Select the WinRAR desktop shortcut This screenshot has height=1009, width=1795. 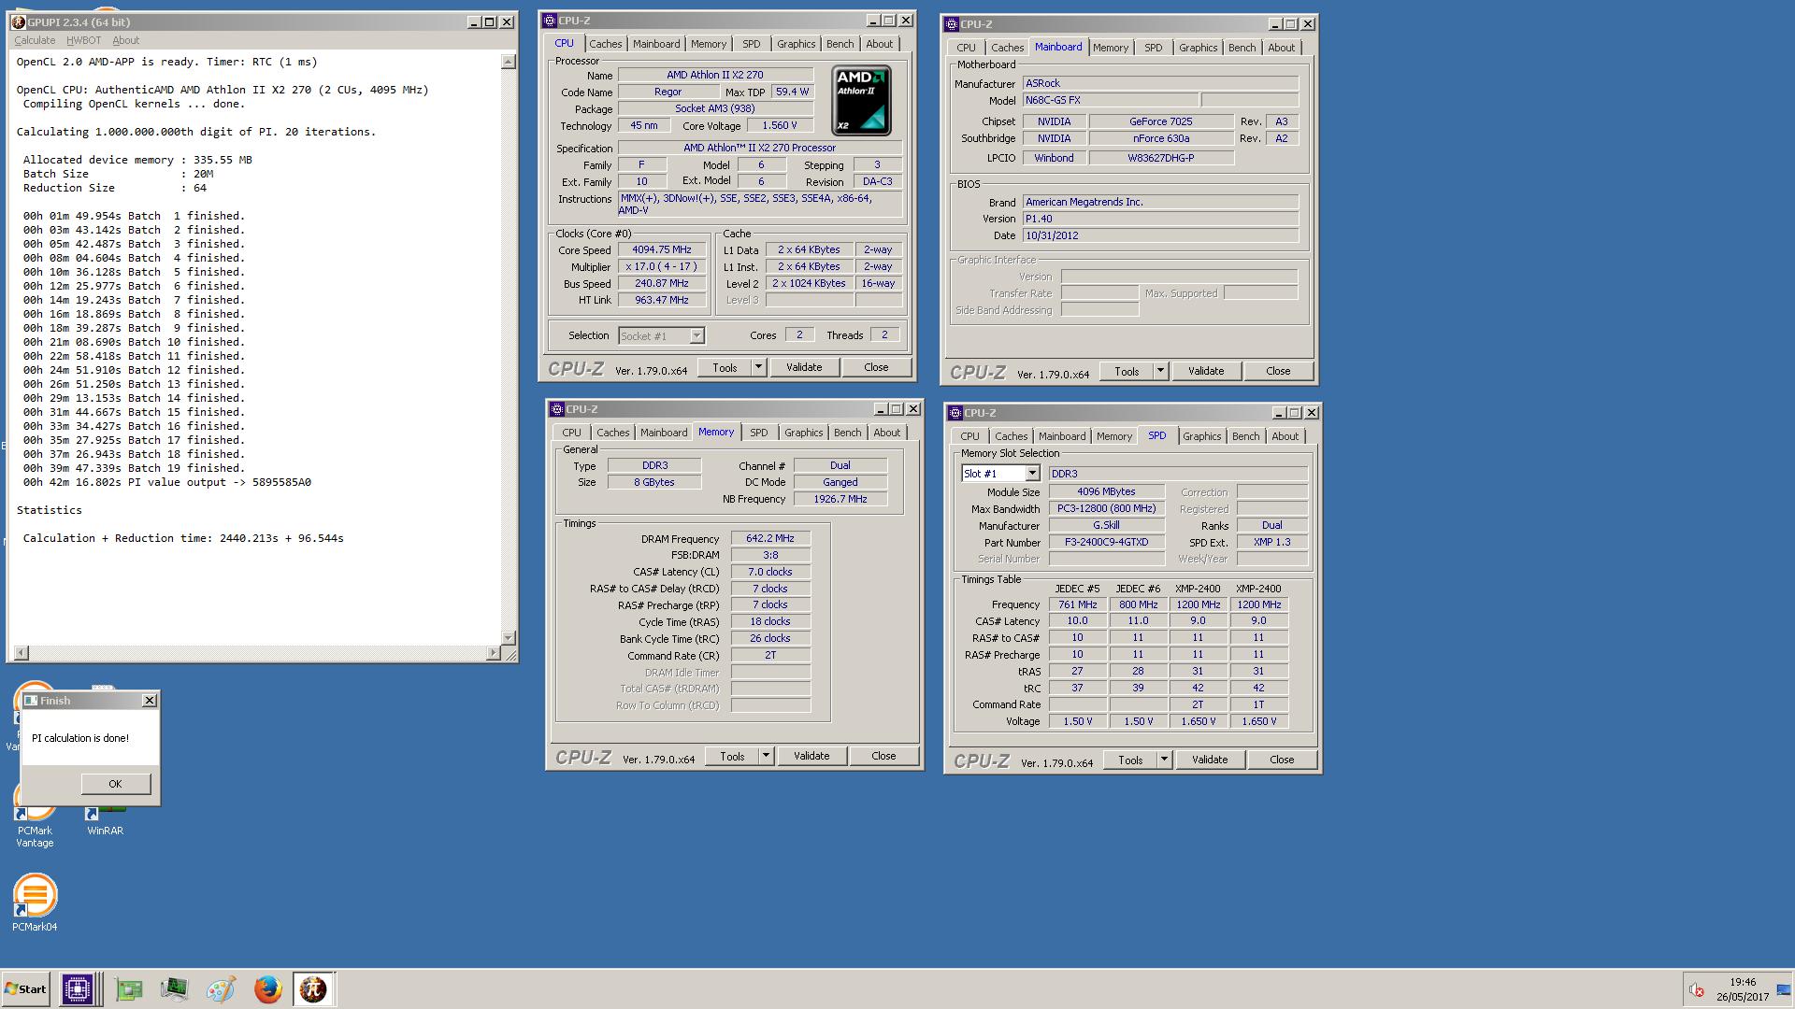pyautogui.click(x=105, y=821)
